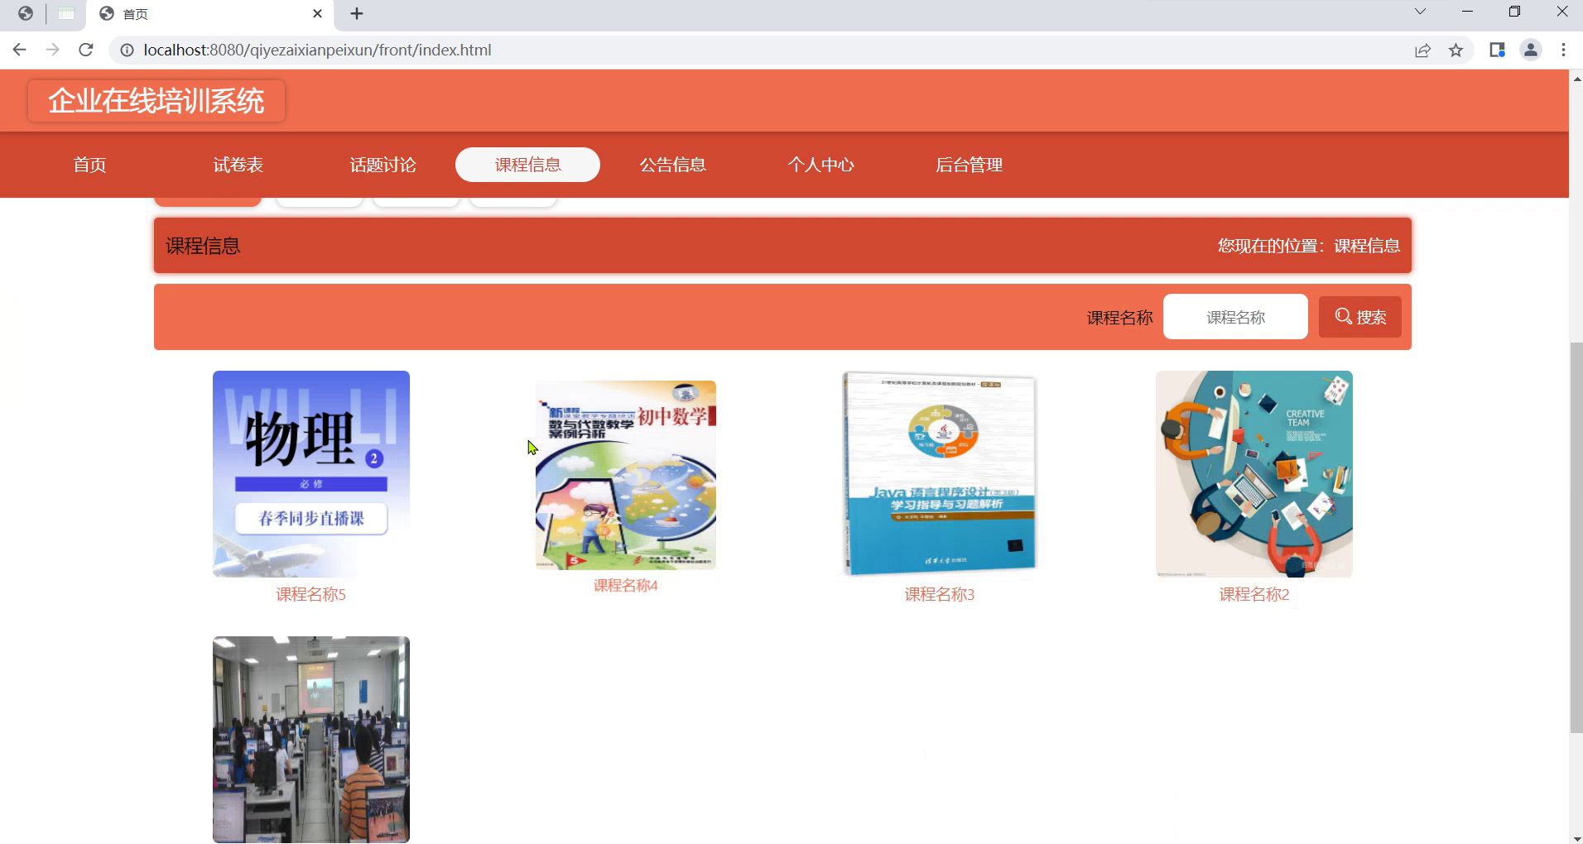Open the computer classroom photo thumbnail
The height and width of the screenshot is (844, 1583).
point(311,740)
